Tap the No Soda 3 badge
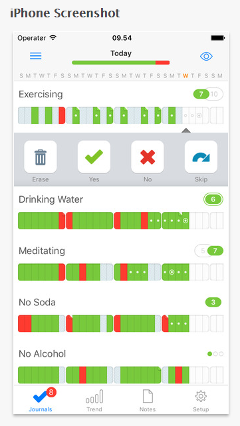Image resolution: width=240 pixels, height=426 pixels. (213, 302)
